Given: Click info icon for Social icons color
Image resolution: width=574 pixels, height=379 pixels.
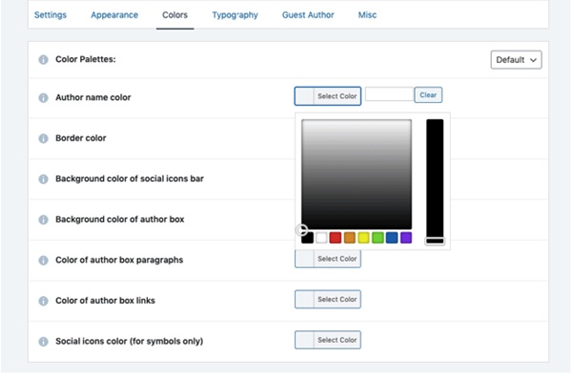Looking at the screenshot, I should click(x=43, y=341).
